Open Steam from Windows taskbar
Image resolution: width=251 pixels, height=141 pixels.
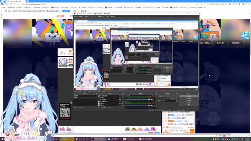click(x=67, y=139)
